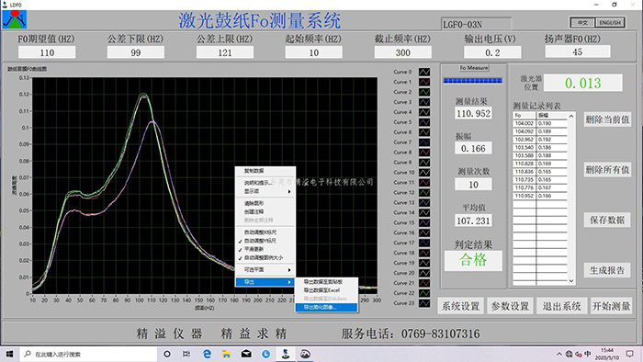Switch interface language to ENGLISH
643x362 pixels.
[610, 23]
